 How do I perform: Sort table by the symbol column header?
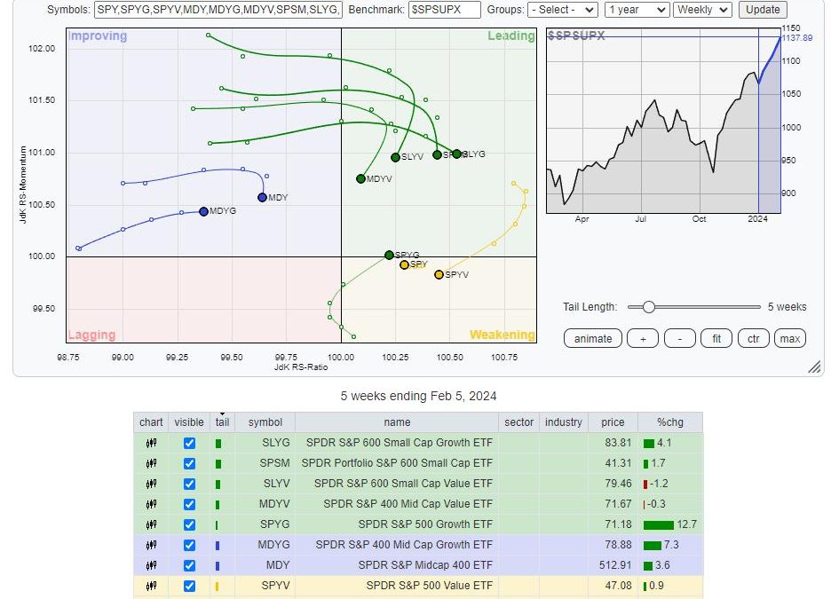265,422
